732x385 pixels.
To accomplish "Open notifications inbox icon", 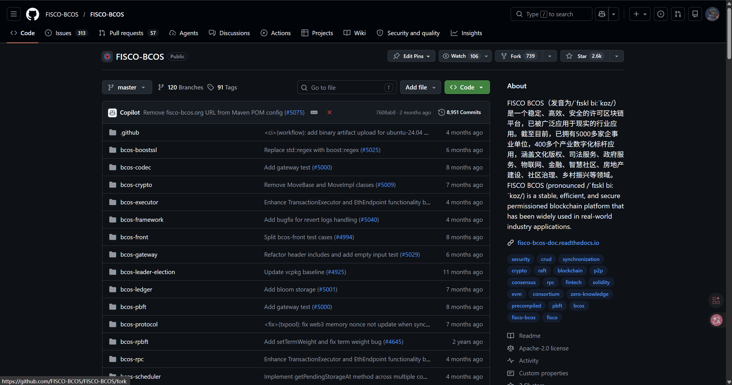I will coord(695,14).
